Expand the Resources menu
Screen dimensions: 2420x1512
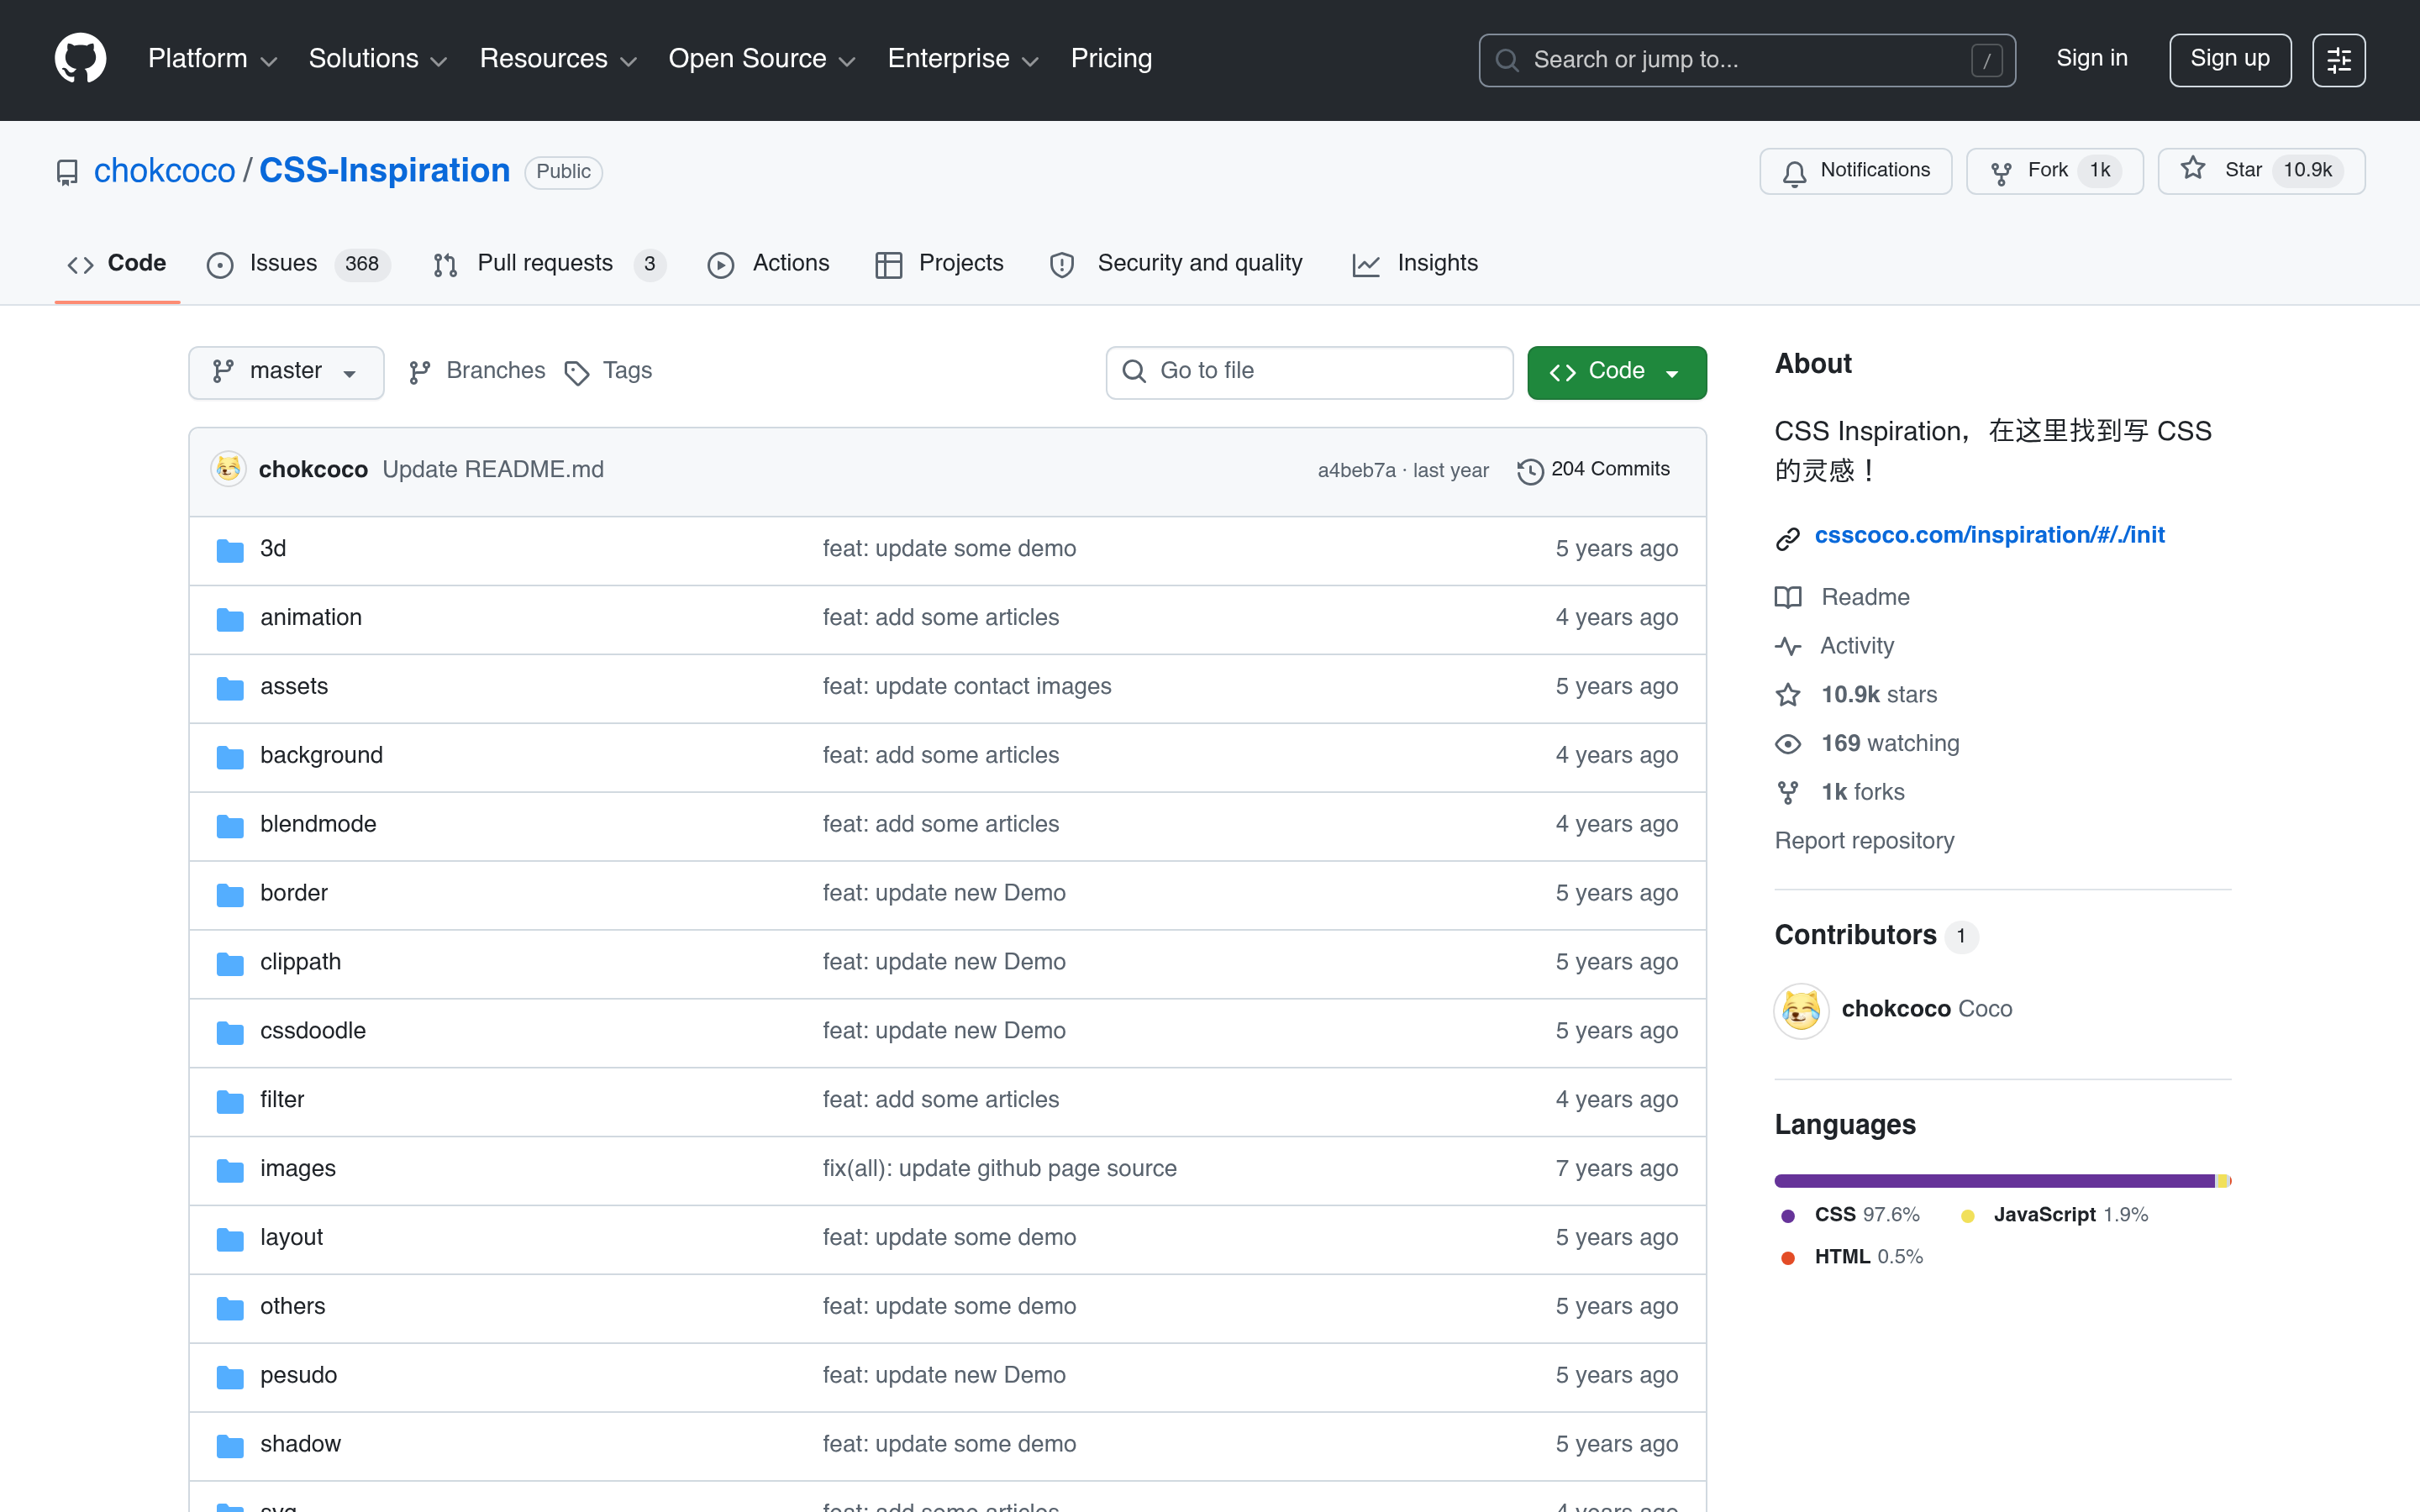pos(558,59)
